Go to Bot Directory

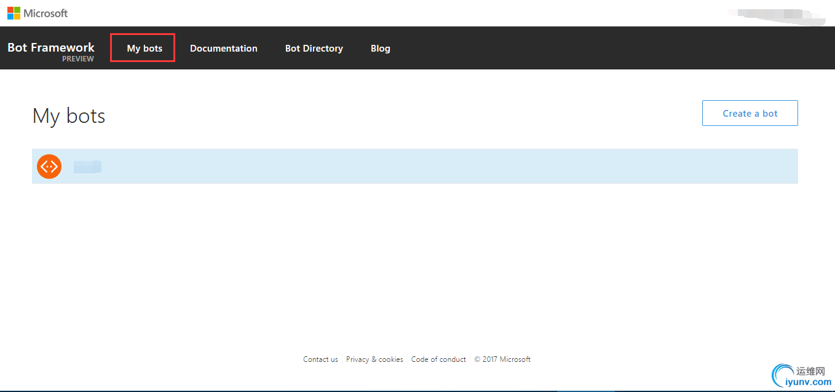314,48
